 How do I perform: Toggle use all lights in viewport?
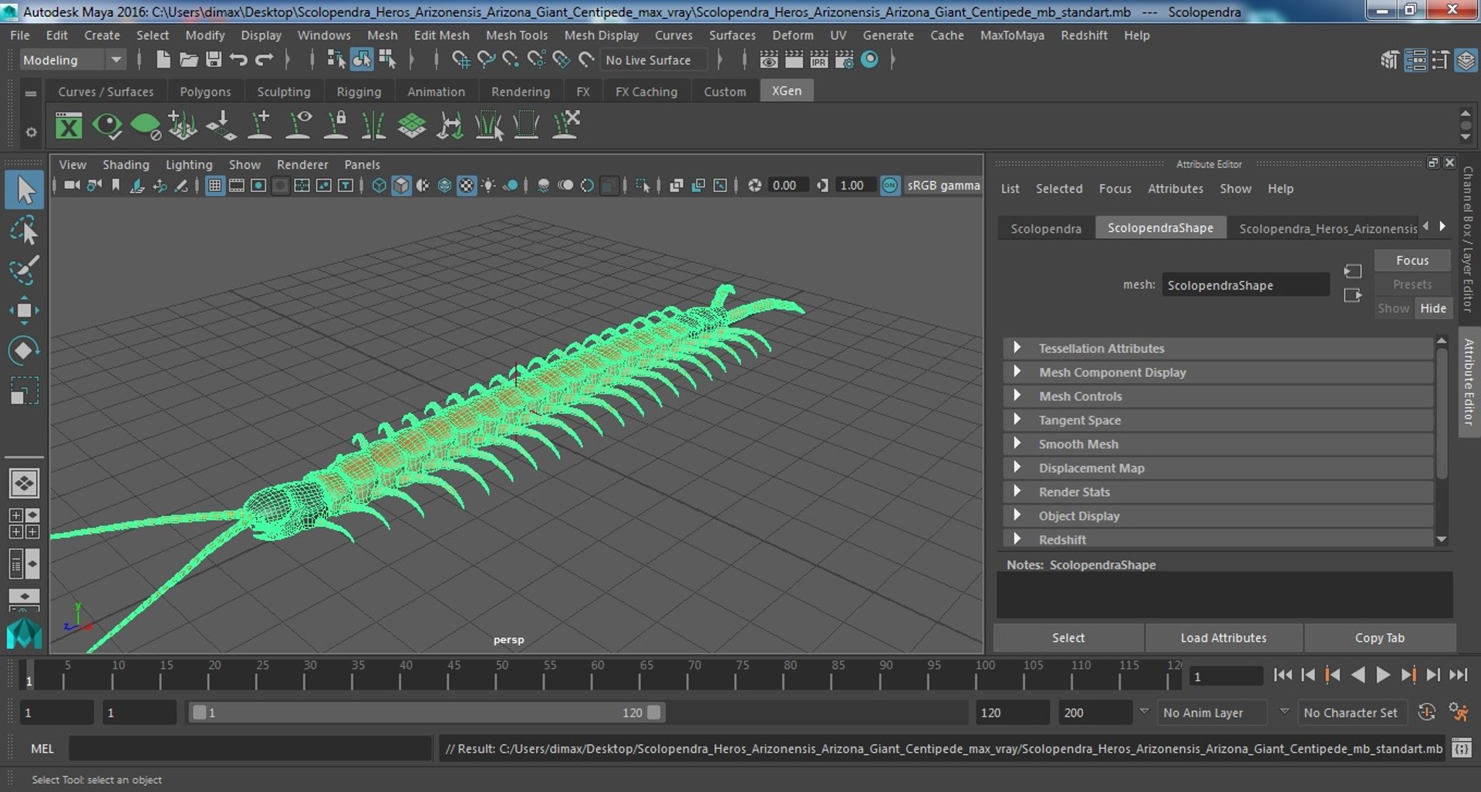coord(488,186)
